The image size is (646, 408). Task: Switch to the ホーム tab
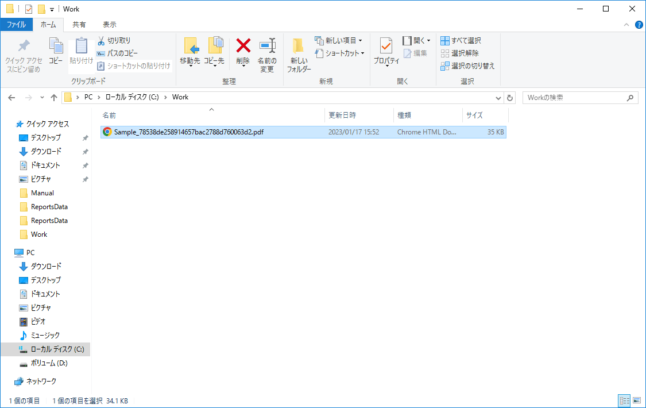(48, 25)
